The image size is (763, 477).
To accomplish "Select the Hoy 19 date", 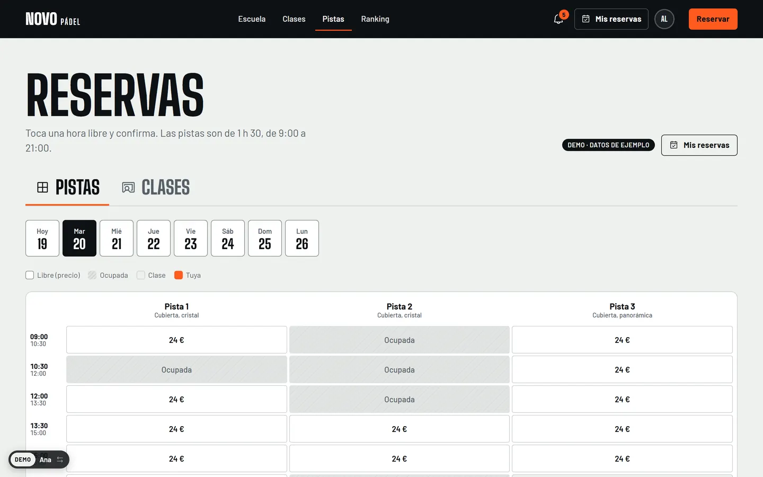I will 42,238.
